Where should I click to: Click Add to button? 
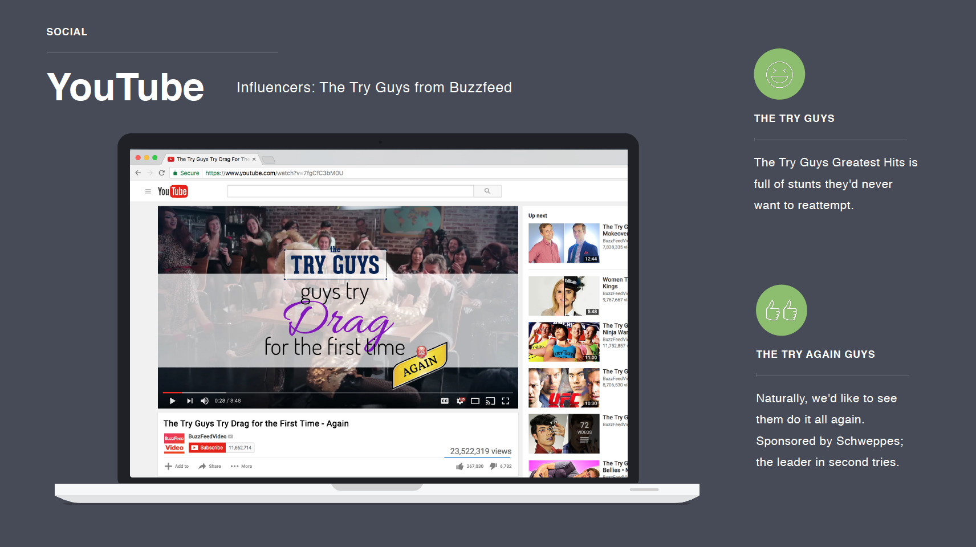tap(177, 466)
